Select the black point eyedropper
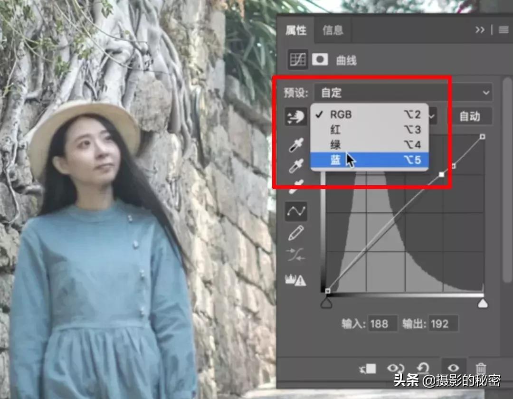Viewport: 513px width, 399px height. click(x=295, y=144)
